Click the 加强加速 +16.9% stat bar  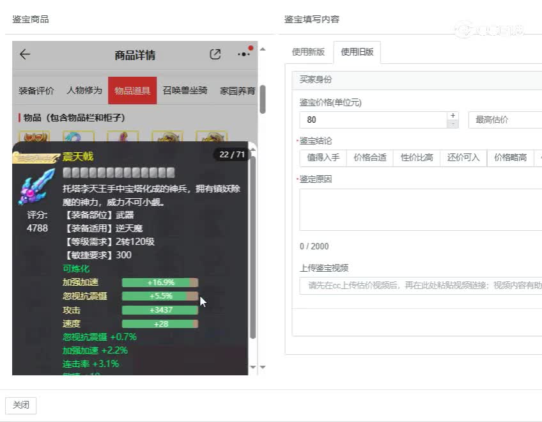159,282
